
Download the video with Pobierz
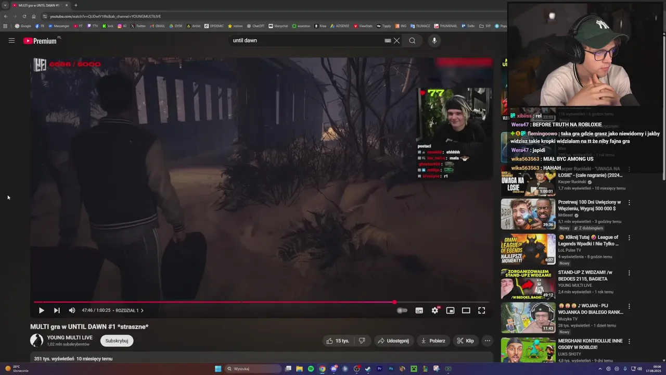tap(433, 341)
